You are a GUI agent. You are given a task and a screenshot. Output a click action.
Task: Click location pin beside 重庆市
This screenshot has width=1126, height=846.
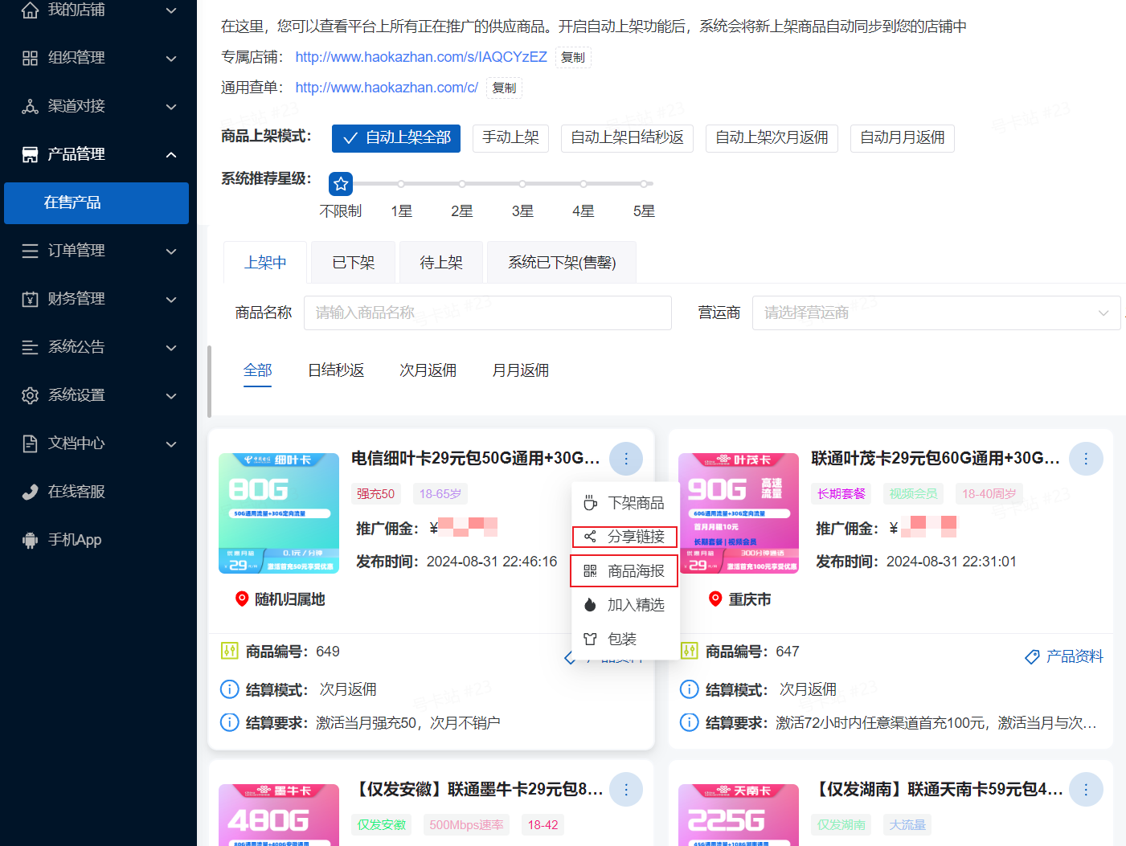click(715, 599)
